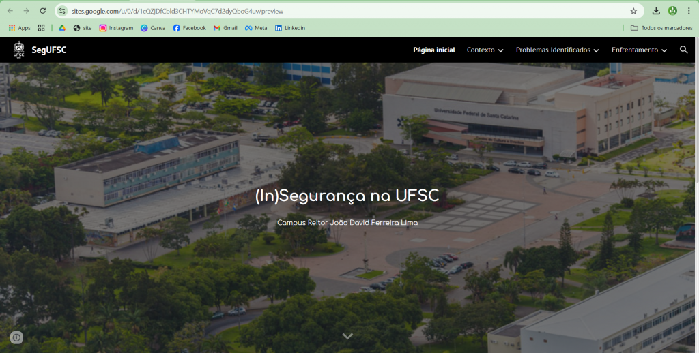Open the 'Todos os marcadores' folder
This screenshot has height=353, width=699.
[x=661, y=27]
